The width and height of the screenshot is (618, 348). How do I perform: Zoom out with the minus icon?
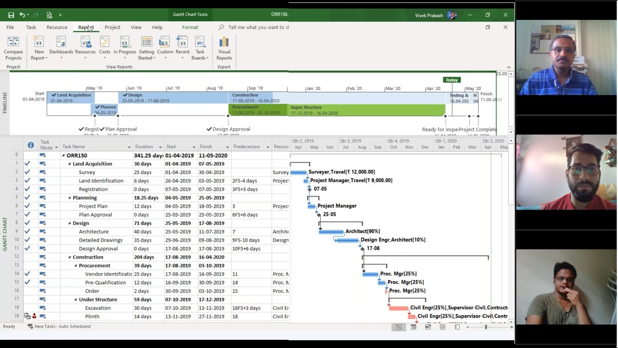[468, 327]
